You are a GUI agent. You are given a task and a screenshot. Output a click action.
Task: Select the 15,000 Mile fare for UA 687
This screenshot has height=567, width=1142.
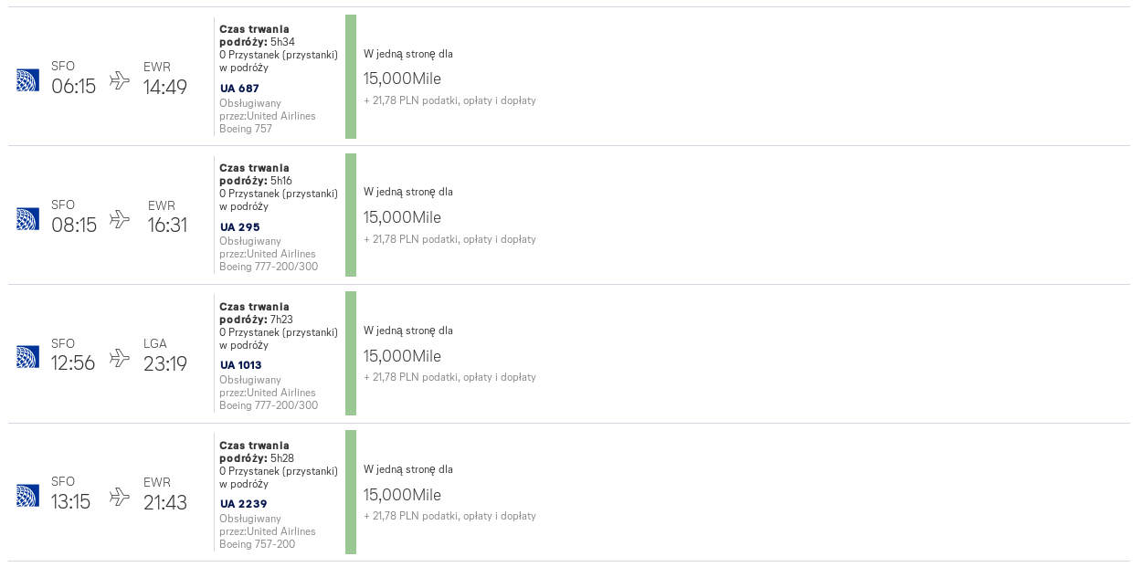coord(402,79)
